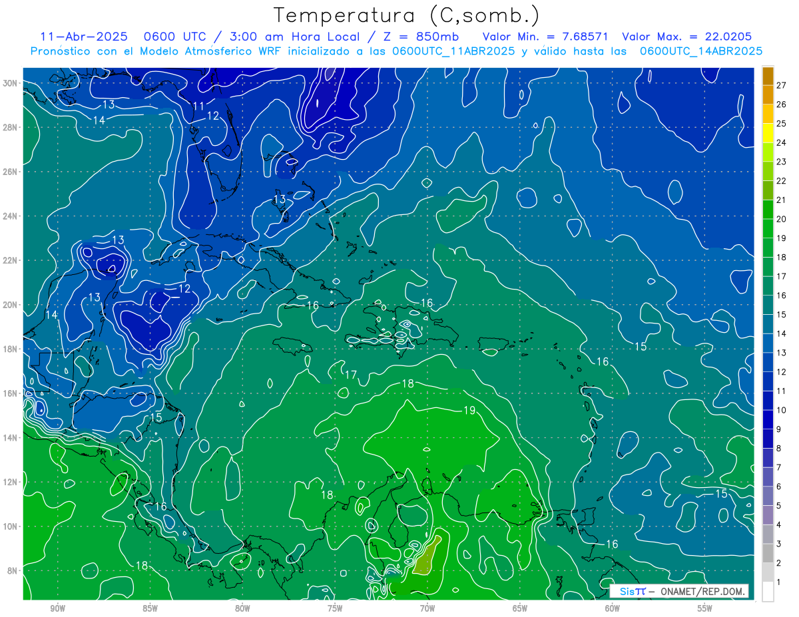Viewport: 799px width, 617px height.
Task: Click the color scale tick label '24'
Action: (x=782, y=142)
